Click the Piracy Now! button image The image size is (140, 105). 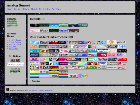(54, 59)
